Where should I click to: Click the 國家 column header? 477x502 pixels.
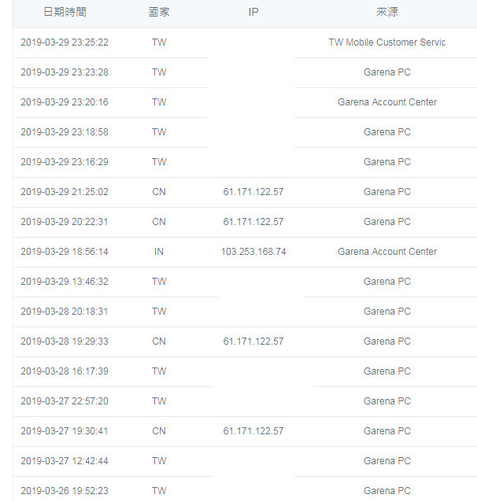point(159,13)
